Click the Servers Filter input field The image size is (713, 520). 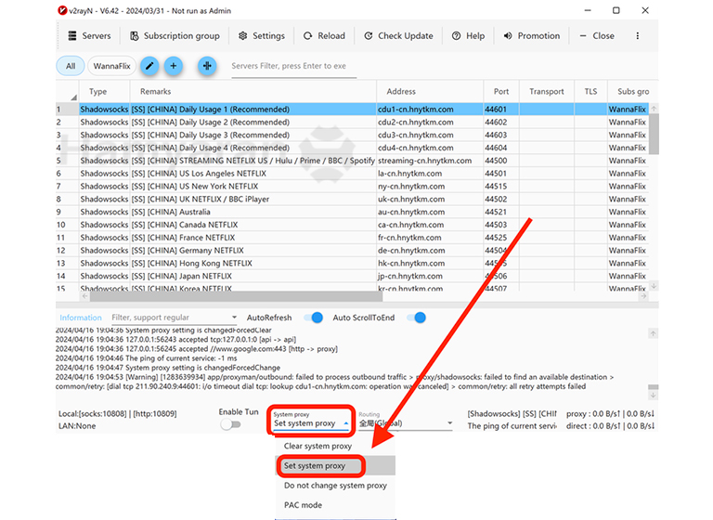(292, 66)
